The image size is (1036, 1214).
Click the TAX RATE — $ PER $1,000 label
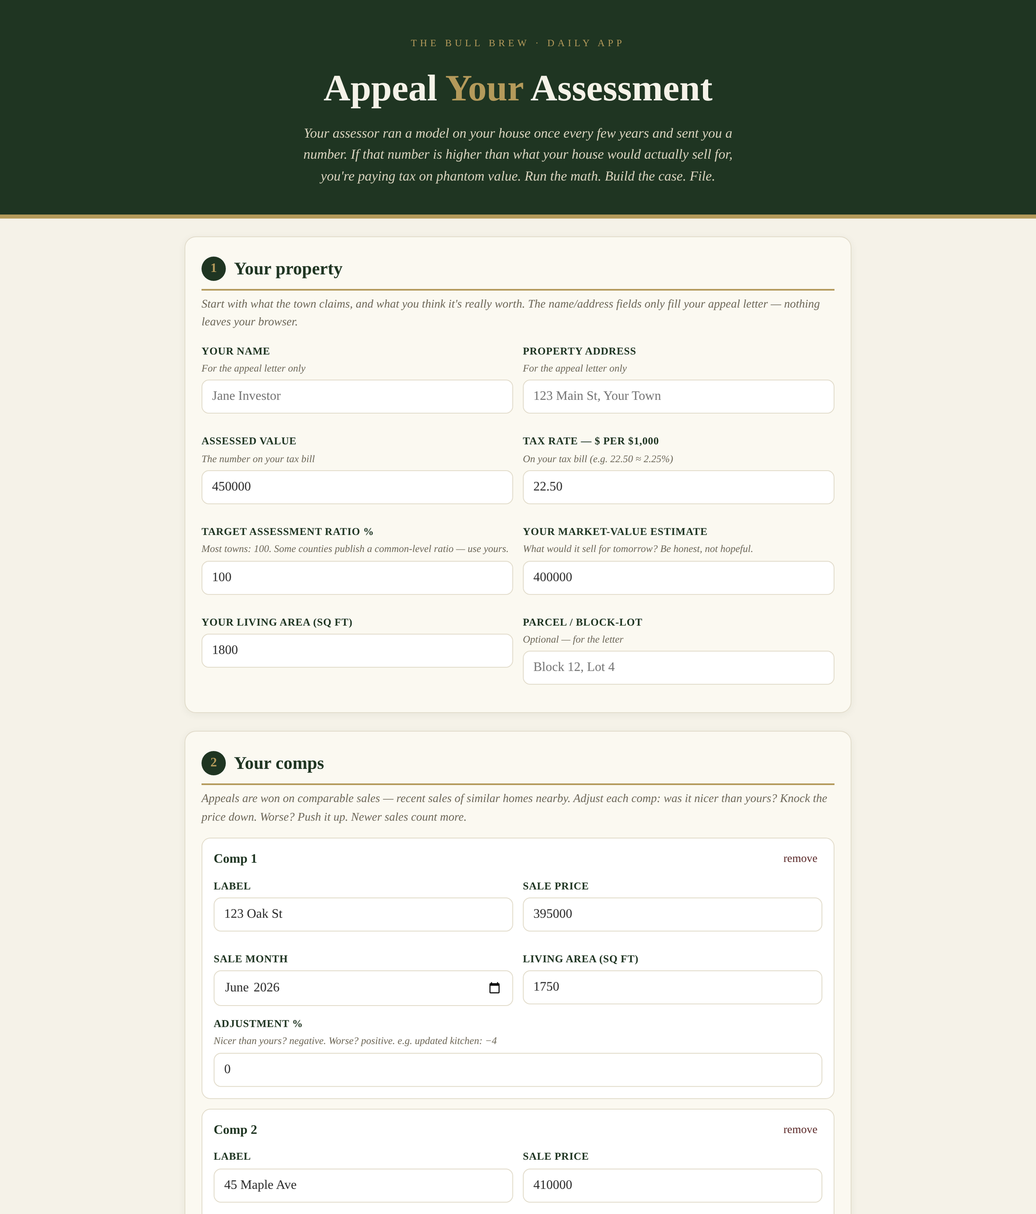(591, 441)
